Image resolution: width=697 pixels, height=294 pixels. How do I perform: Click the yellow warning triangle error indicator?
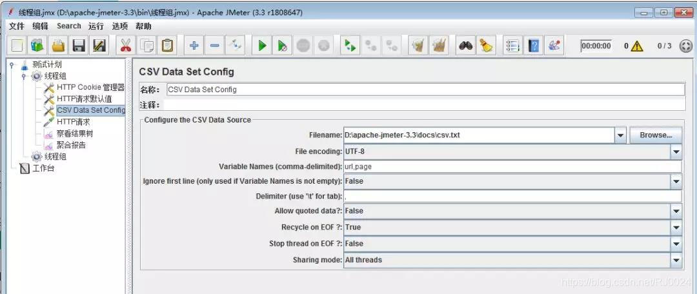point(636,46)
